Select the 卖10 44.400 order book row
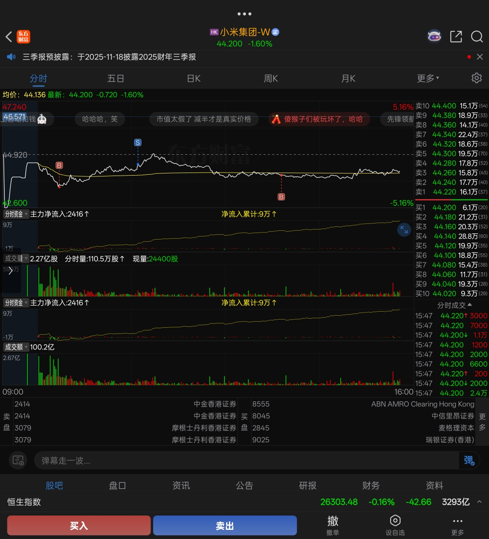 point(452,106)
